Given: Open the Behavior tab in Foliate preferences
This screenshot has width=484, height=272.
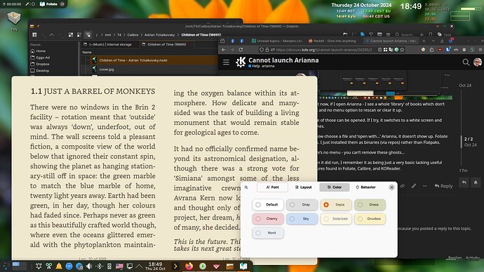Looking at the screenshot, I should [365, 187].
